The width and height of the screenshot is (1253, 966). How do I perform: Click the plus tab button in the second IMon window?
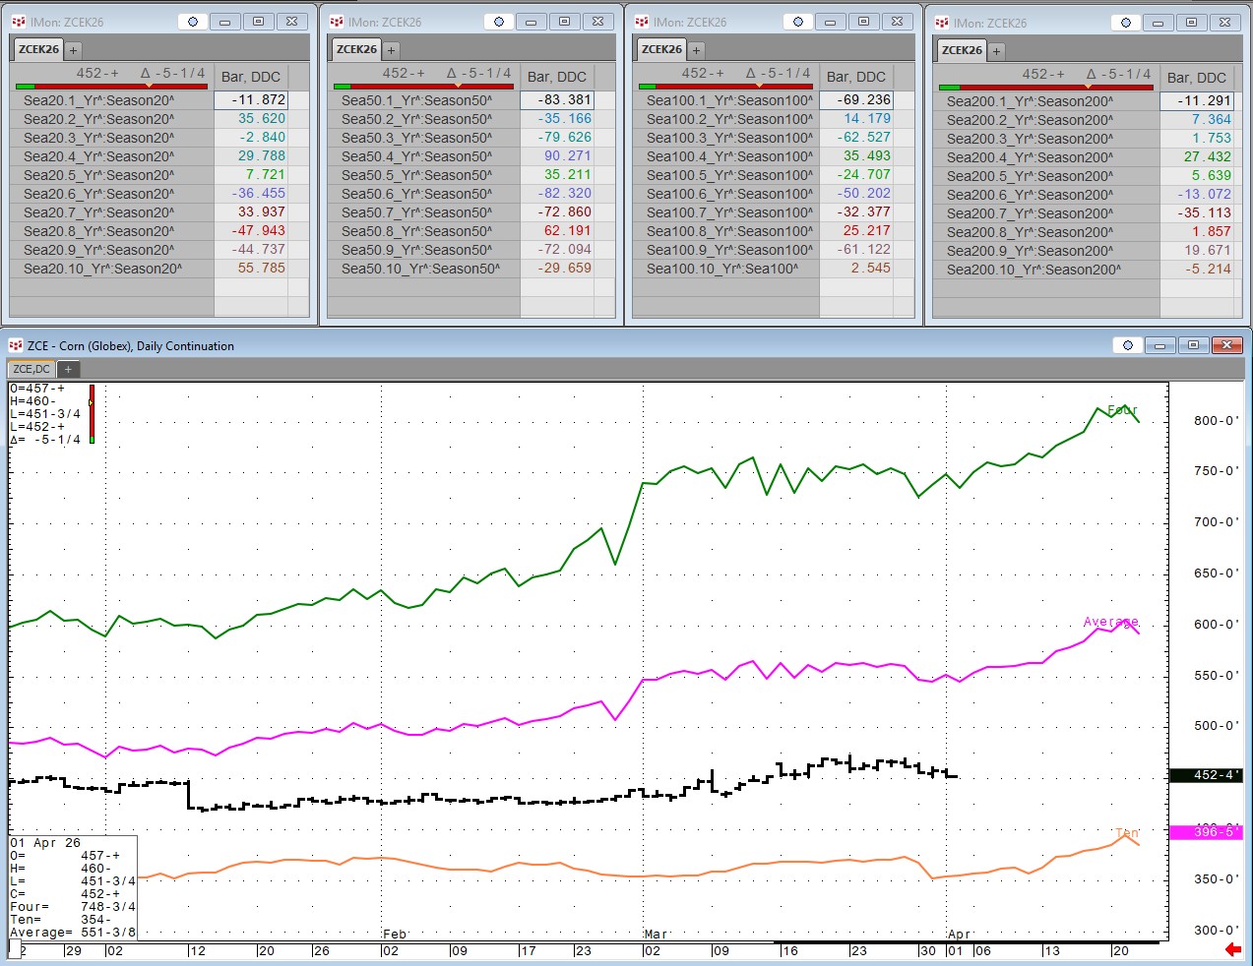(x=392, y=49)
